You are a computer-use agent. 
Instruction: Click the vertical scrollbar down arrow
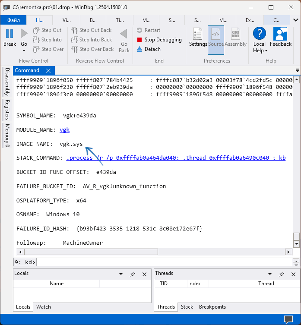(x=296, y=244)
